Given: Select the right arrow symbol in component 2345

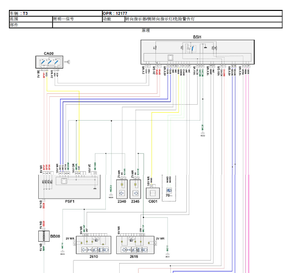Looking at the screenshot, I should [136, 193].
